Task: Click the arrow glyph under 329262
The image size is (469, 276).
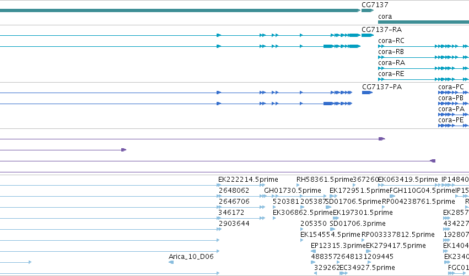Action: pyautogui.click(x=315, y=273)
